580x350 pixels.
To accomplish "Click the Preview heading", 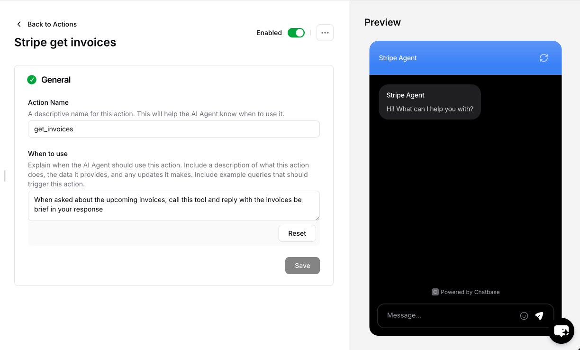I will (382, 22).
